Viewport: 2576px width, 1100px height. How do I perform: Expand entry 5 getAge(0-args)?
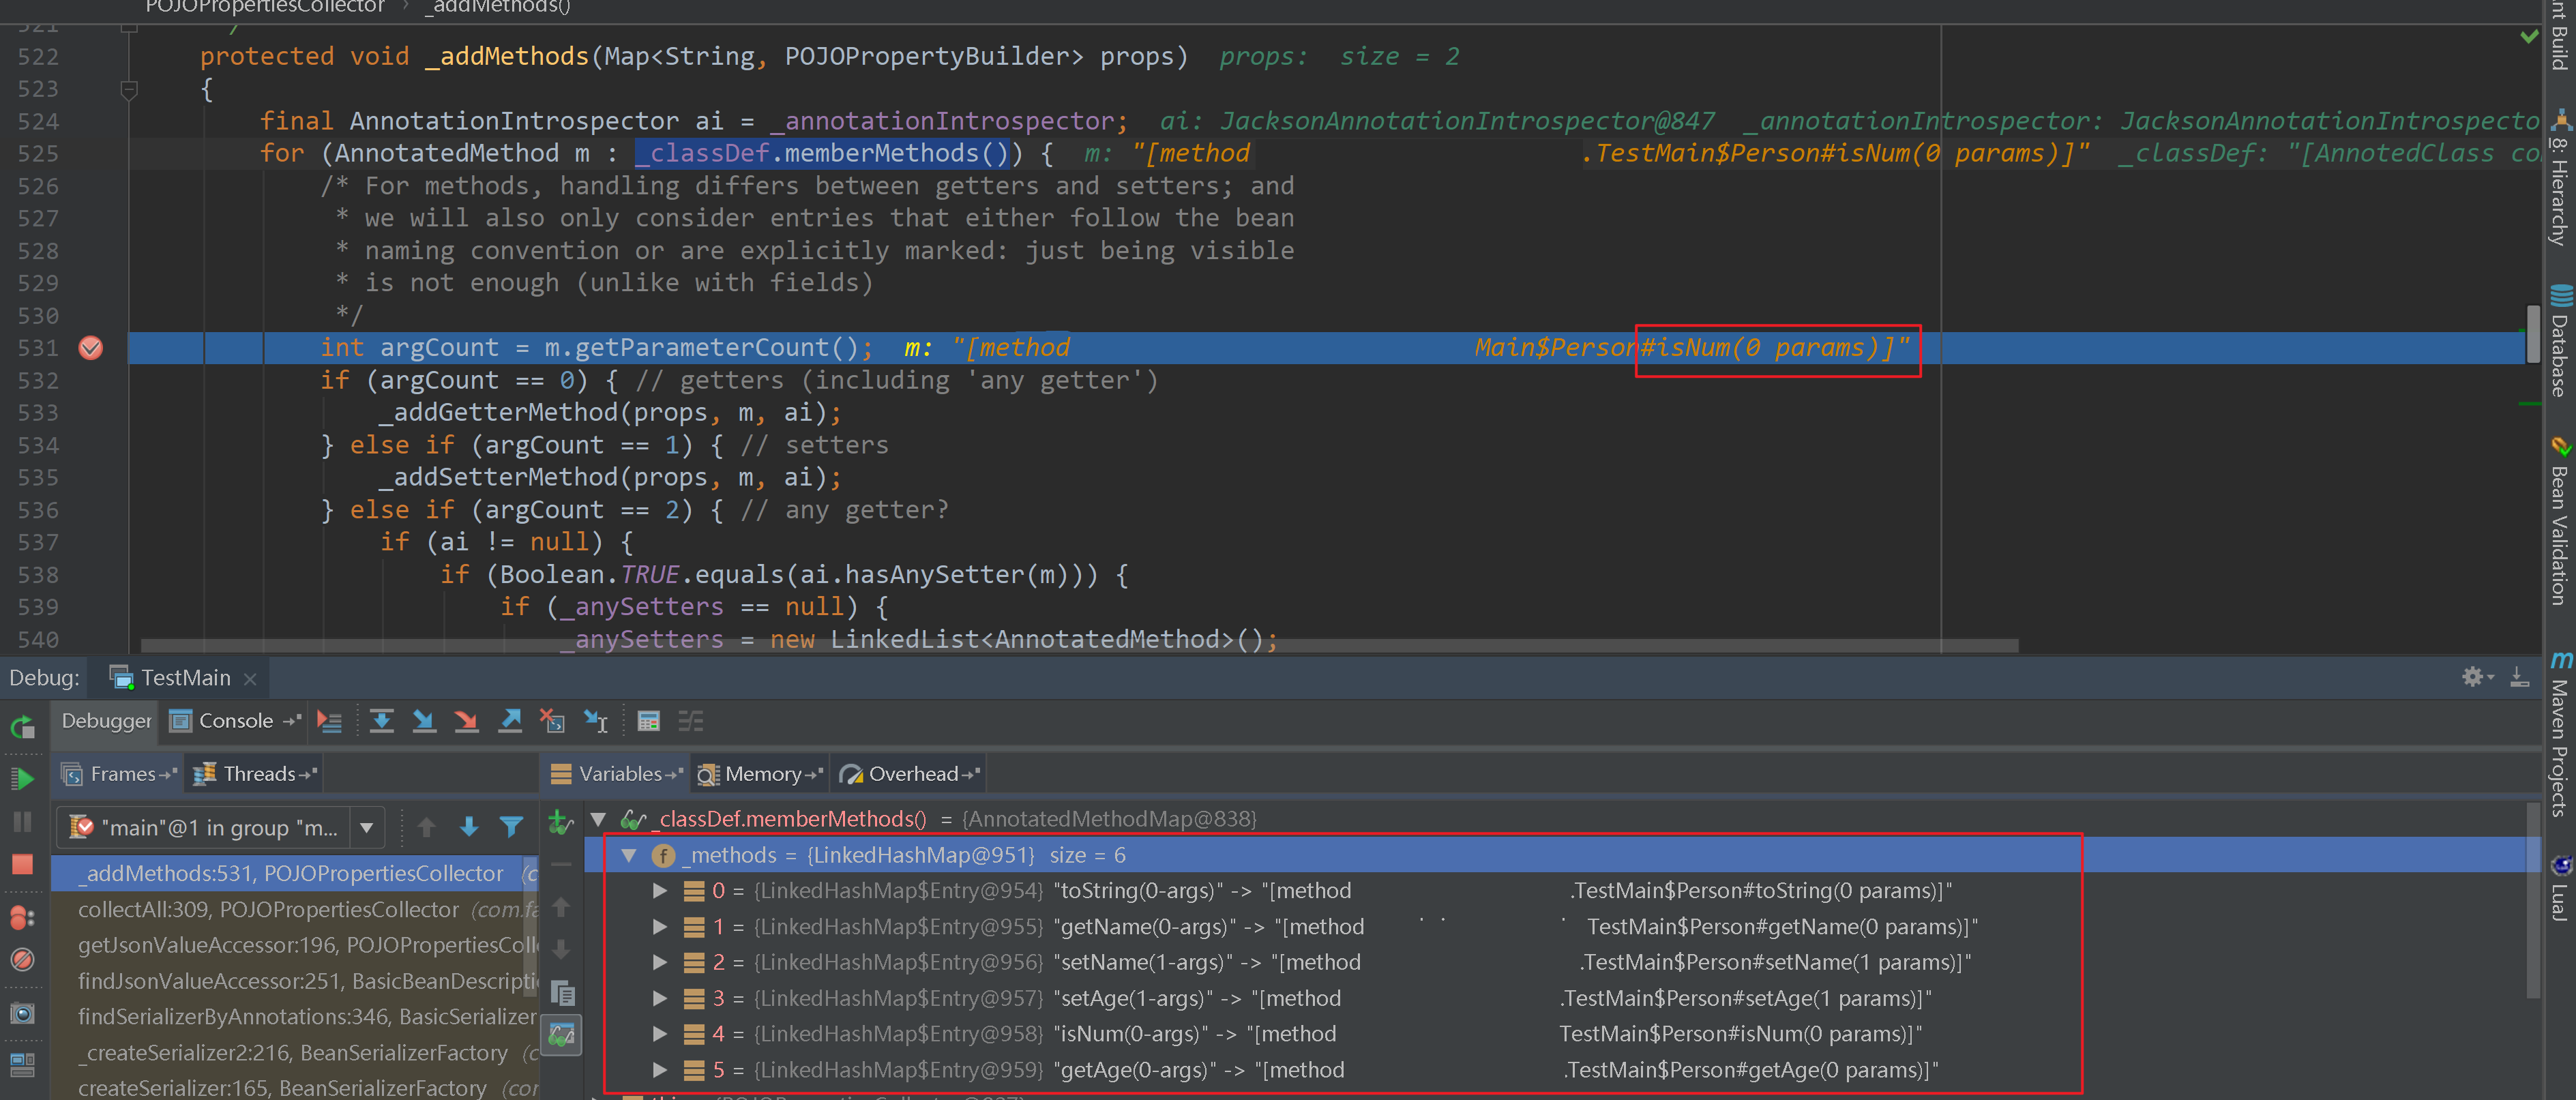(660, 1070)
